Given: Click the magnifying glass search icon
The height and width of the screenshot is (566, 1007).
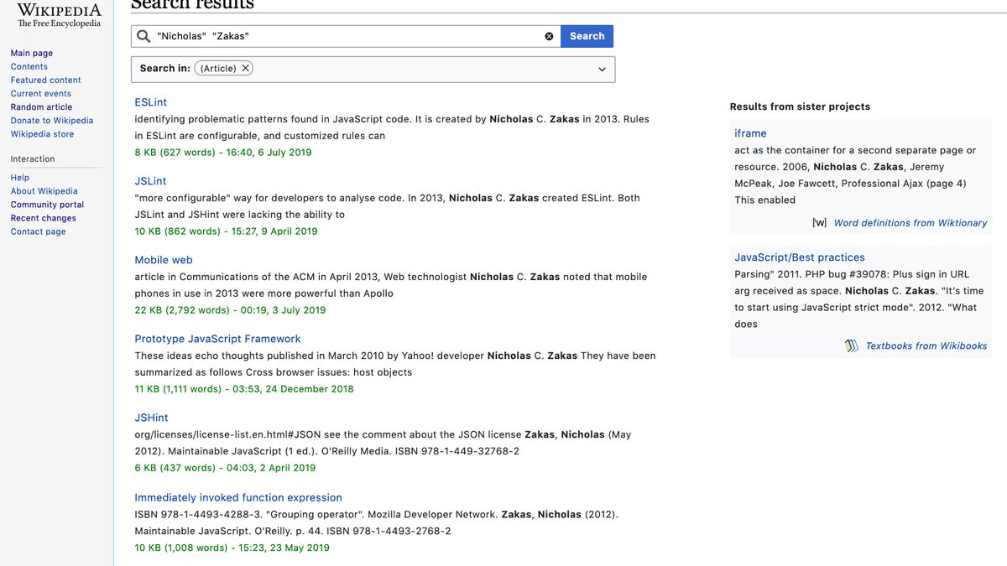Looking at the screenshot, I should click(144, 35).
